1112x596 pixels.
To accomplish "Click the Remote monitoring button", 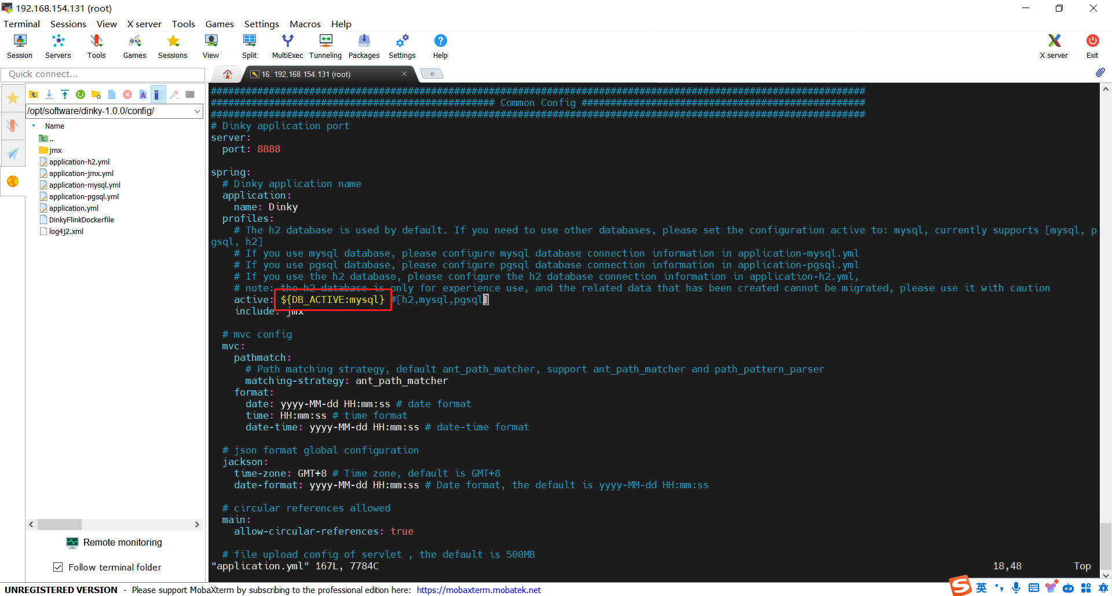I will [115, 542].
